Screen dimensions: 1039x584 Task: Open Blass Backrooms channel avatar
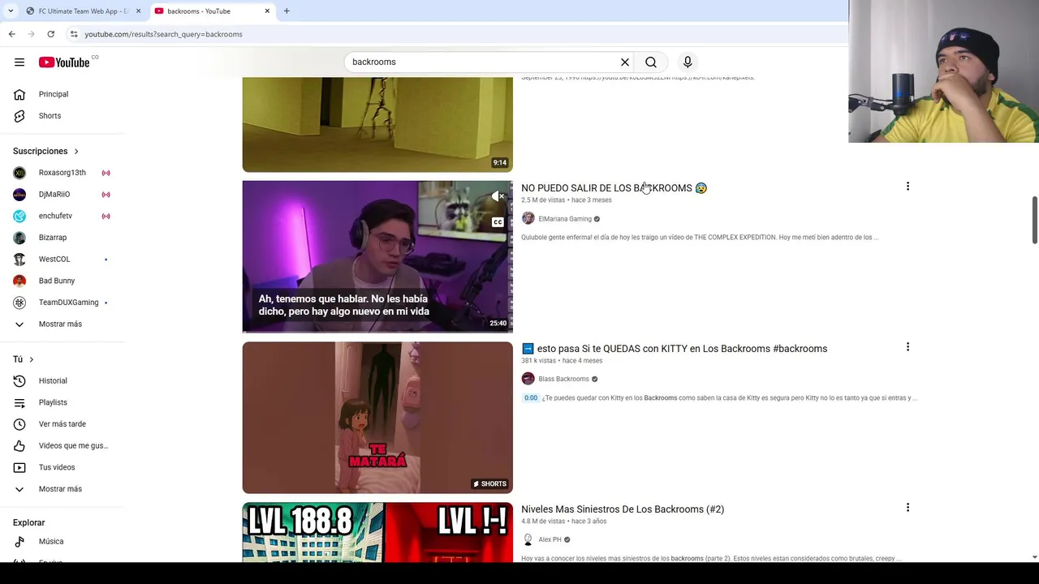coord(528,379)
